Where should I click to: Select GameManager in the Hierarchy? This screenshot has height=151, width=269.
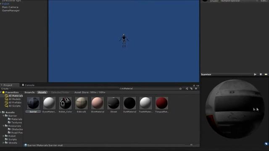point(11,10)
